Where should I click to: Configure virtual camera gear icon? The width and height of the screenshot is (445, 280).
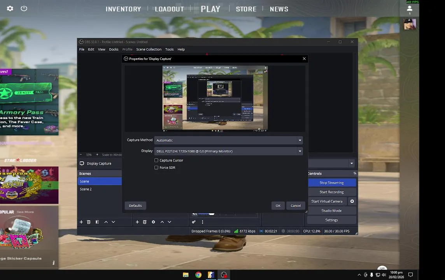click(x=352, y=201)
